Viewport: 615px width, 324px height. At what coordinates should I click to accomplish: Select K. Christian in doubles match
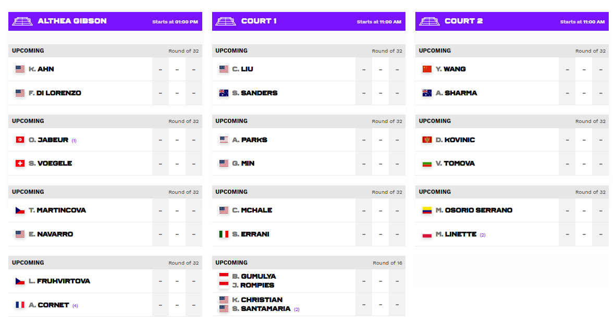tap(257, 300)
